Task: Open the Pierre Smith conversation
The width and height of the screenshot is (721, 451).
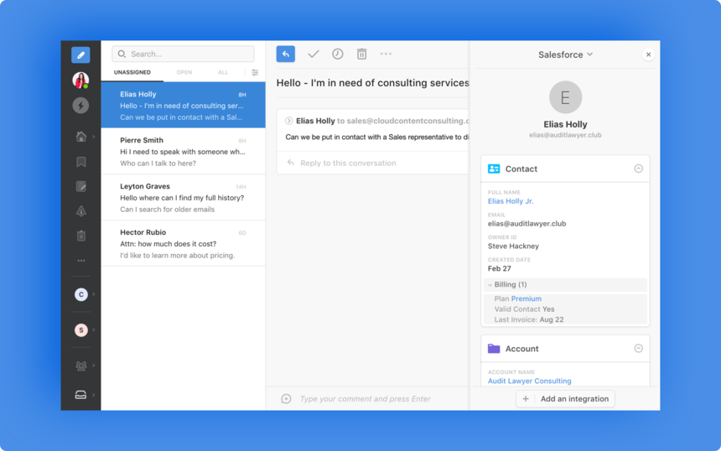Action: 183,151
